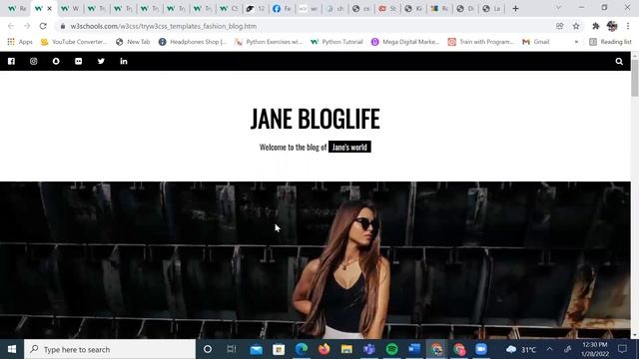
Task: Switch to the first browser tab labeled Re
Action: click(17, 8)
